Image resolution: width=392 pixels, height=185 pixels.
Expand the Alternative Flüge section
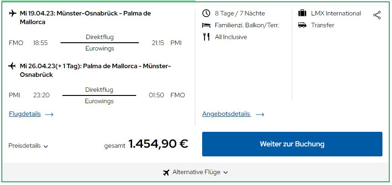pyautogui.click(x=195, y=172)
